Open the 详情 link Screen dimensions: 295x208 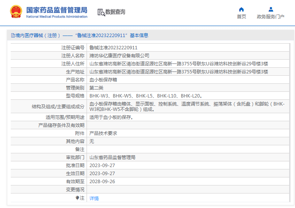[94, 198]
